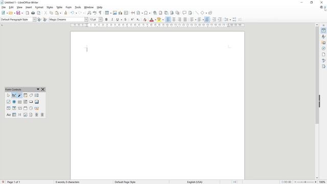
Task: Open the Special Character dropdown arrow
Action: (150, 13)
